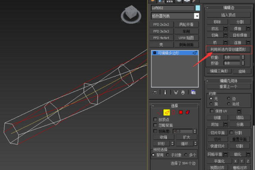Select 多个 preview selection radio
The image size is (255, 170).
[186, 155]
